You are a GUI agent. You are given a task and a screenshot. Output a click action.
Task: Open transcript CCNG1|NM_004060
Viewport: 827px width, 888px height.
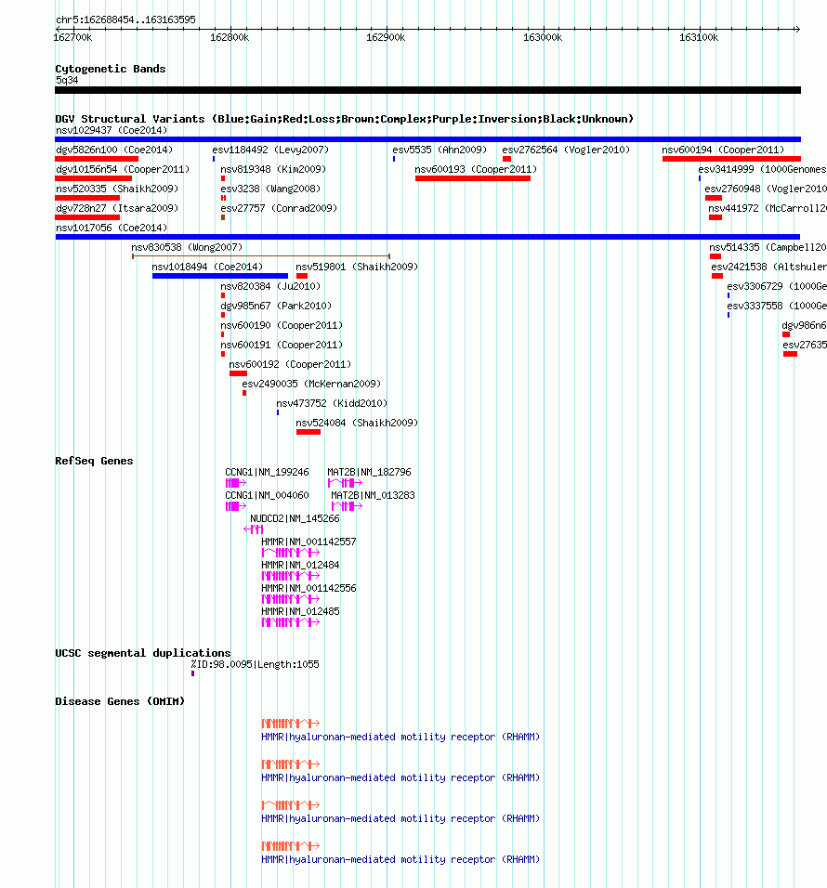pyautogui.click(x=267, y=495)
